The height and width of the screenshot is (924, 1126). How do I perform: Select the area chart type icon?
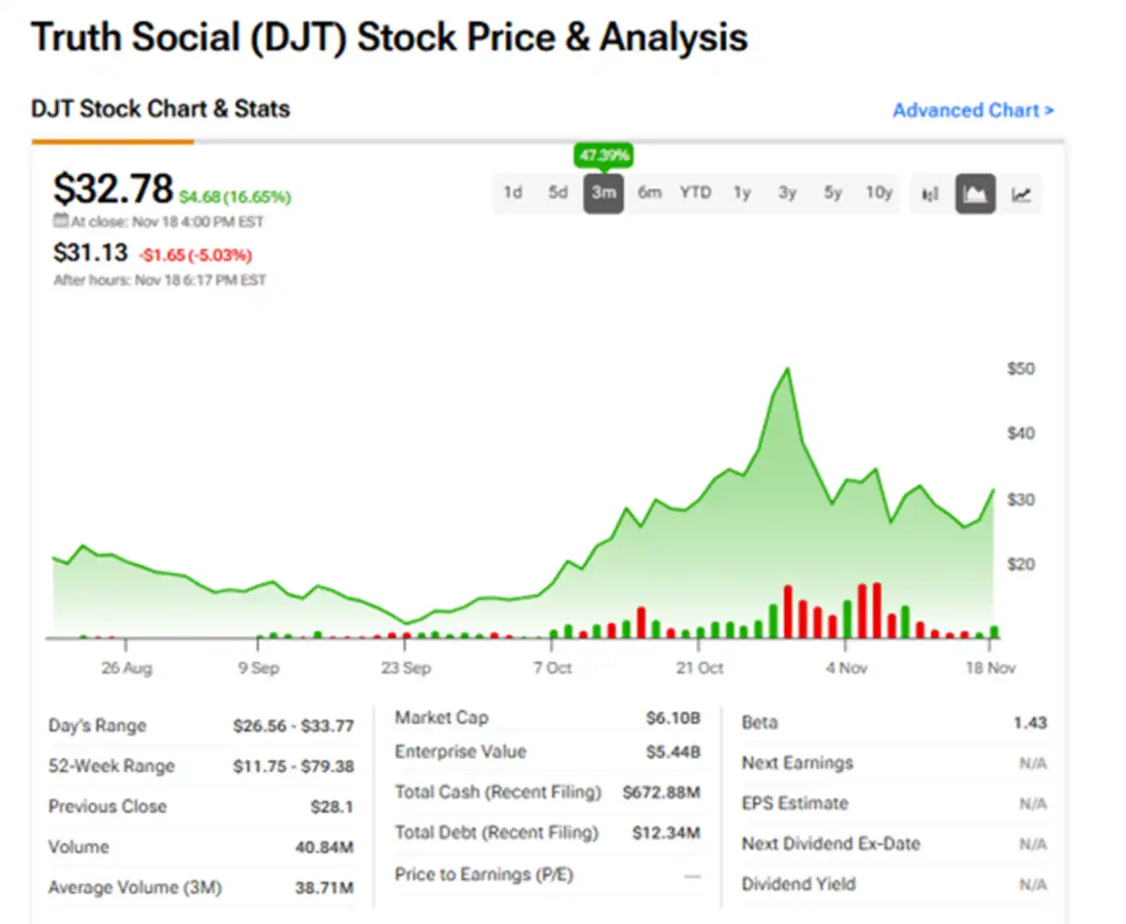975,194
